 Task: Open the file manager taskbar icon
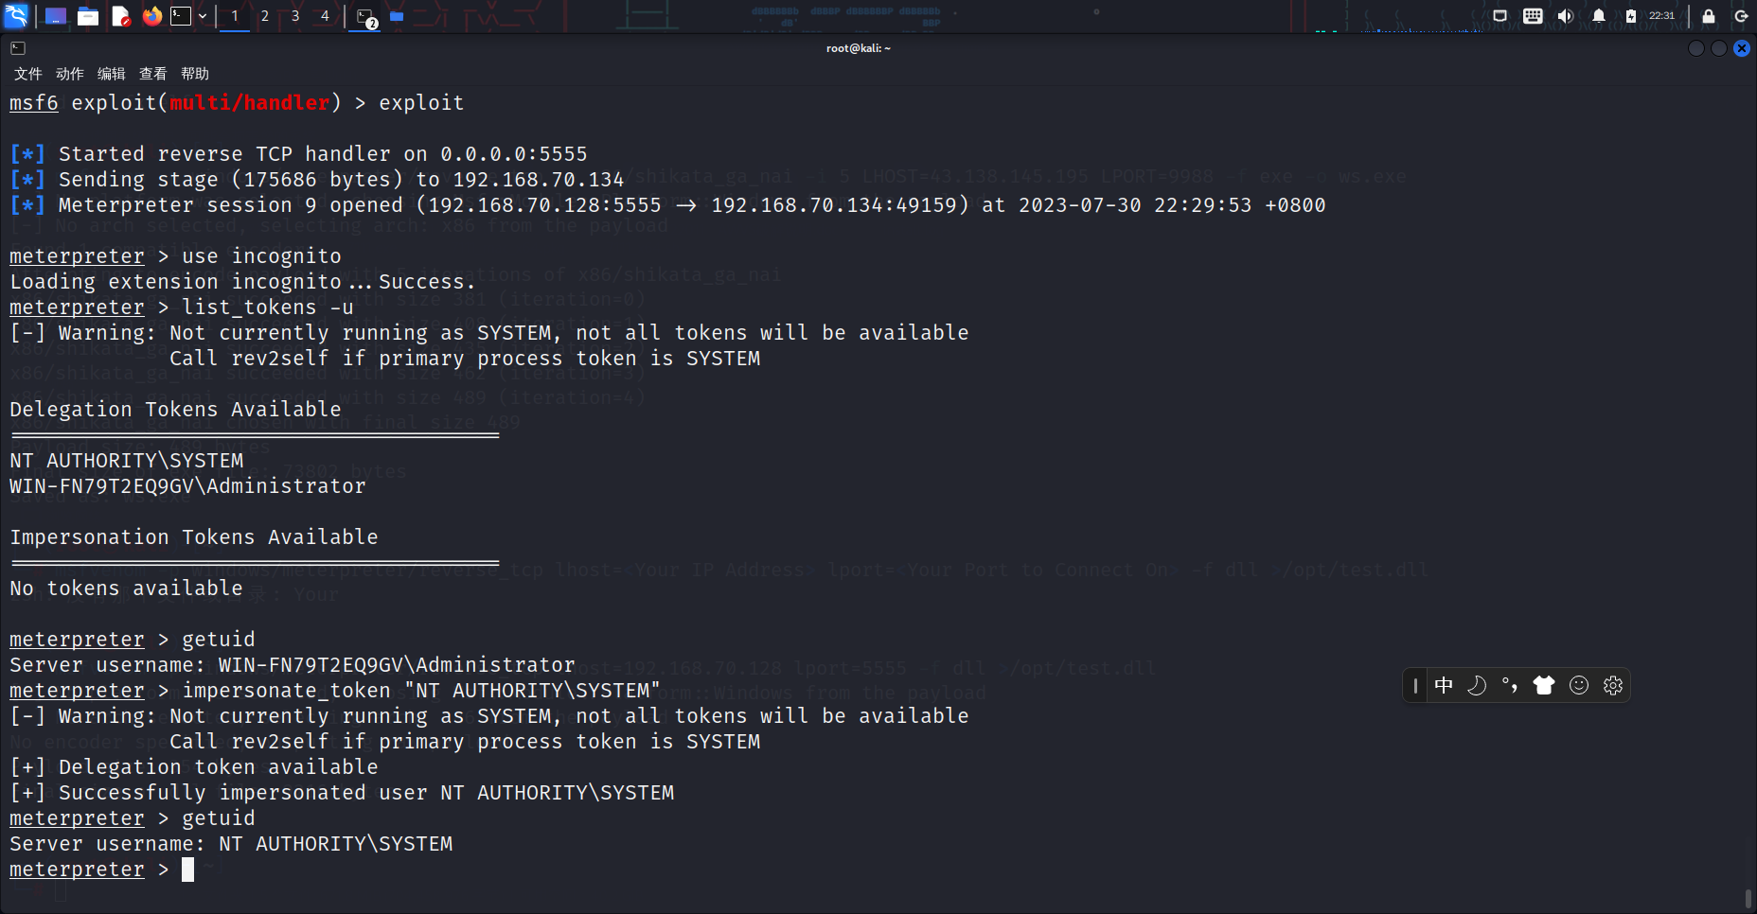coord(88,16)
